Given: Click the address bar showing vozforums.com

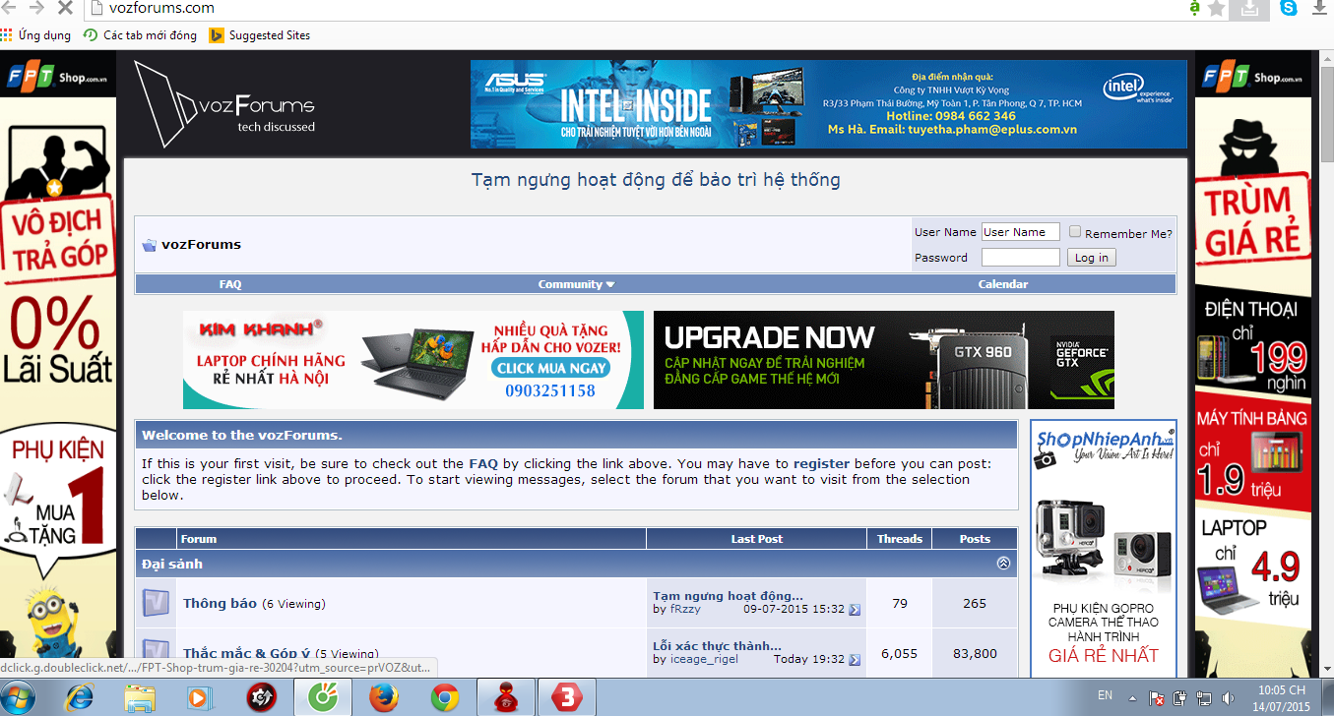Looking at the screenshot, I should tap(630, 8).
